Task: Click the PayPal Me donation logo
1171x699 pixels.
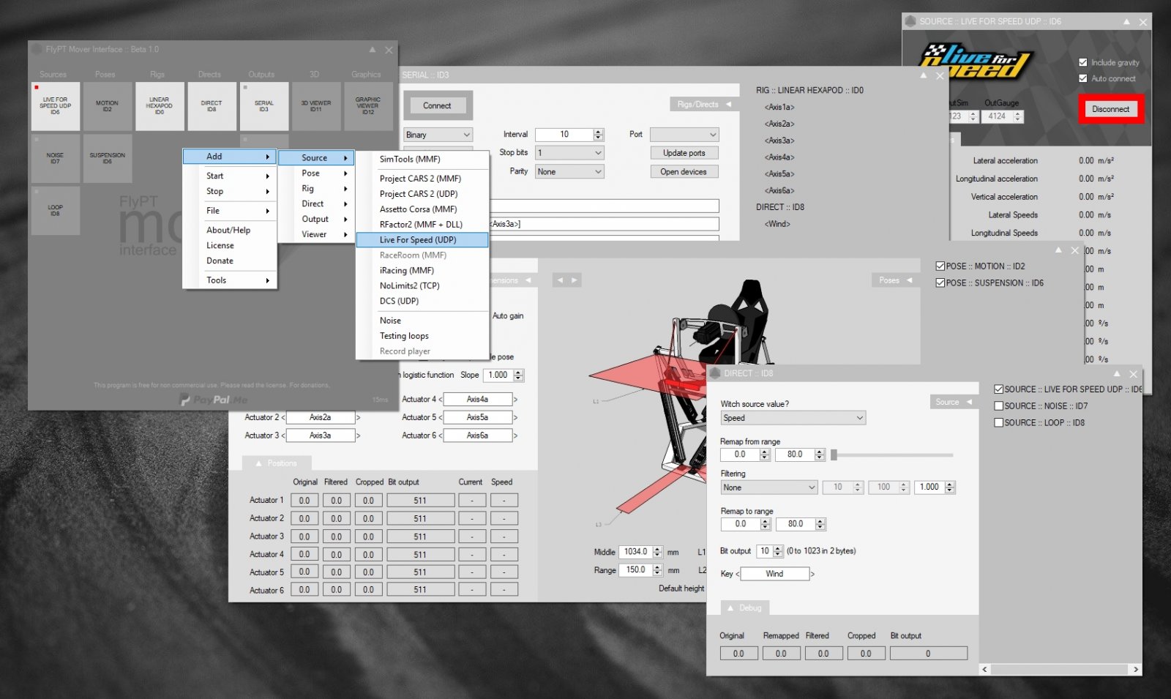Action: (x=214, y=400)
